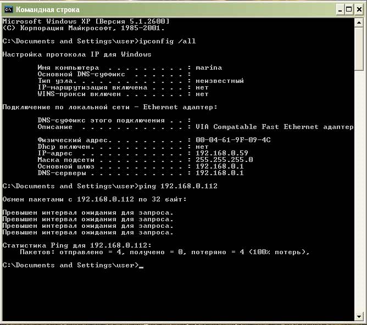This screenshot has height=325, width=367.
Task: Click the 'Обмен пакетами с 192.168.0.112' line
Action: coord(94,199)
